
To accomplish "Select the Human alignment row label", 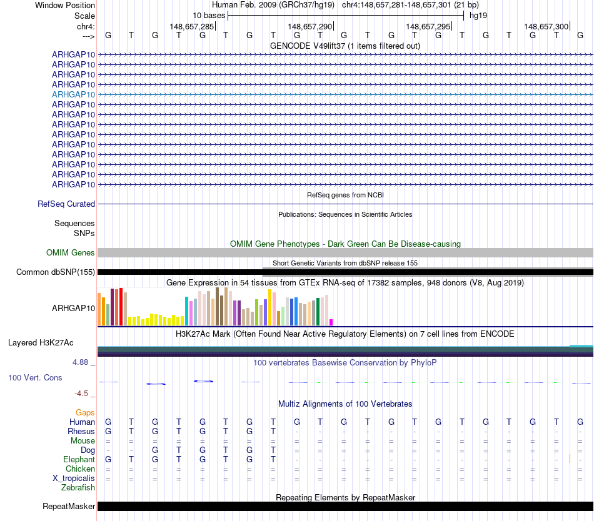I will pos(82,422).
